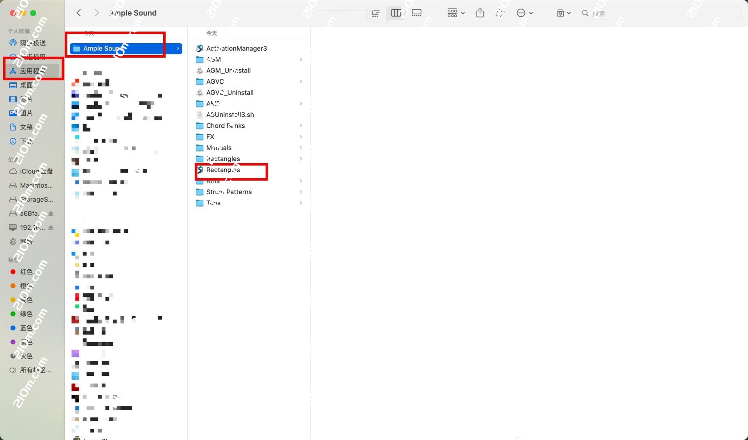Image resolution: width=748 pixels, height=440 pixels.
Task: Select the Riffs folder
Action: (x=249, y=181)
